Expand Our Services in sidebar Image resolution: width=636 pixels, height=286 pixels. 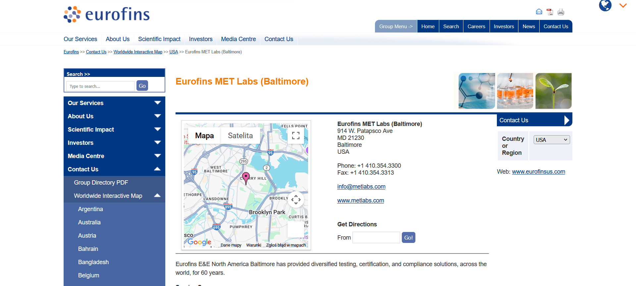coord(157,103)
